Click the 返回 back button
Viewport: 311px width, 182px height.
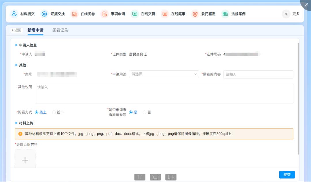click(x=17, y=30)
